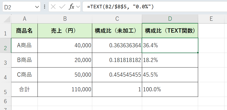Screen dimensions: 227x110
Task: Select the cell showing 45.5%
Action: 170,75
